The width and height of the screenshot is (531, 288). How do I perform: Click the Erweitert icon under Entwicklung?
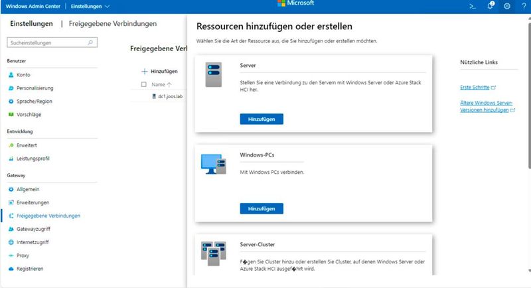(x=11, y=145)
